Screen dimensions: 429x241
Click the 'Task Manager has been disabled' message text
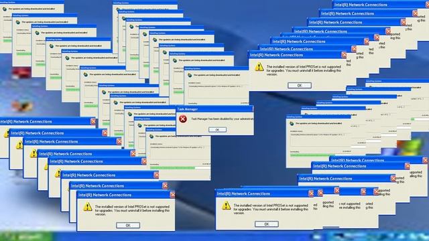pyautogui.click(x=222, y=119)
